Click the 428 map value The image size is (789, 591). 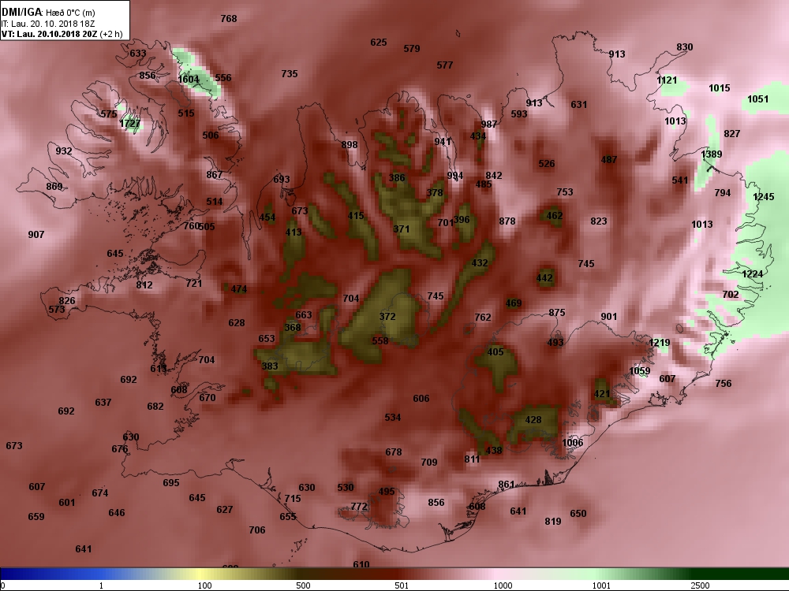[533, 420]
